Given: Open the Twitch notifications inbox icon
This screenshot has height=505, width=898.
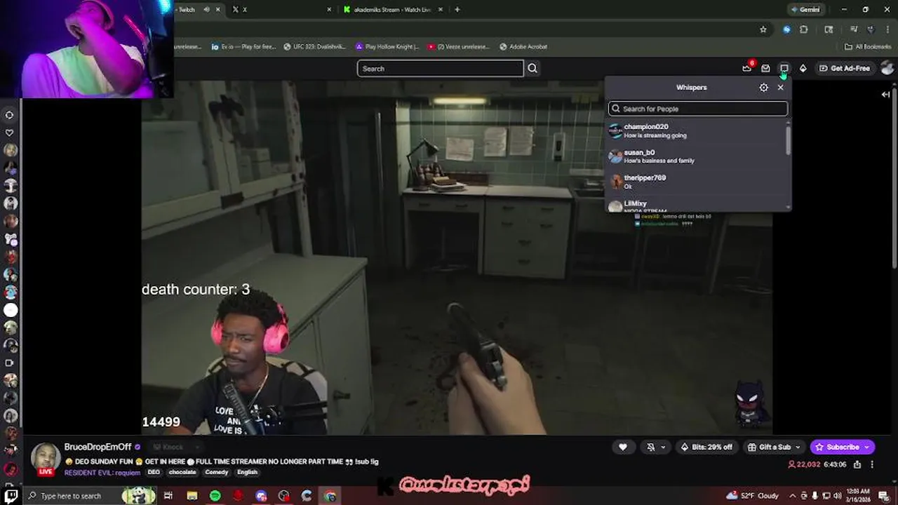Looking at the screenshot, I should coord(765,68).
